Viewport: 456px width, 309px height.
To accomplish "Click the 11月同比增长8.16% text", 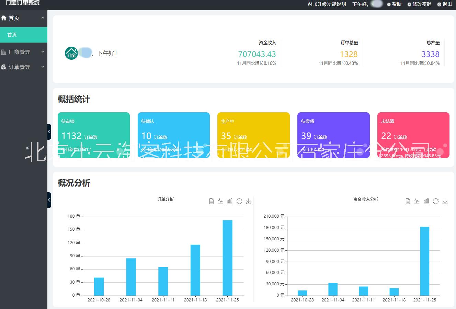I will 256,64.
